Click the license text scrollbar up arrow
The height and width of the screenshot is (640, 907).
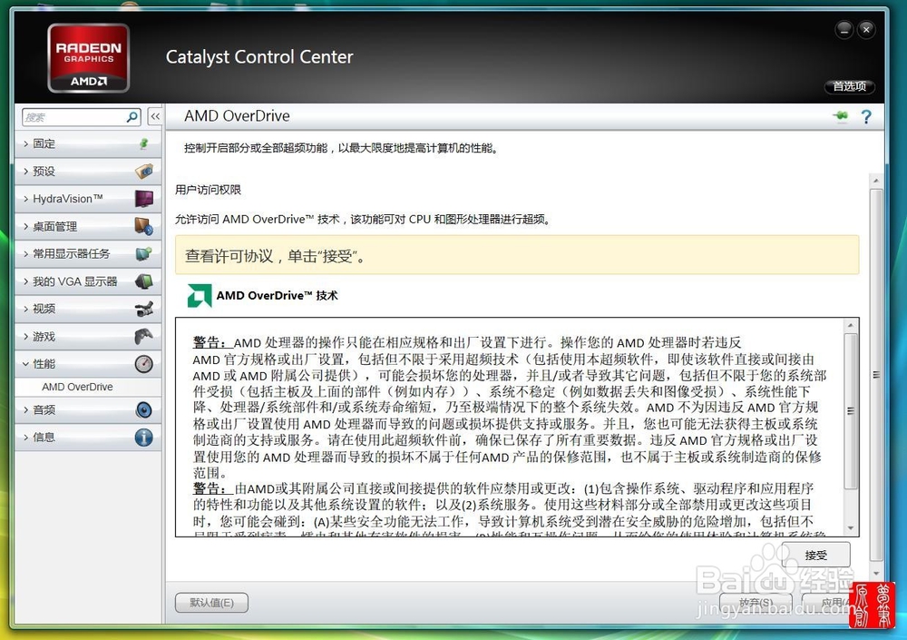tap(851, 326)
